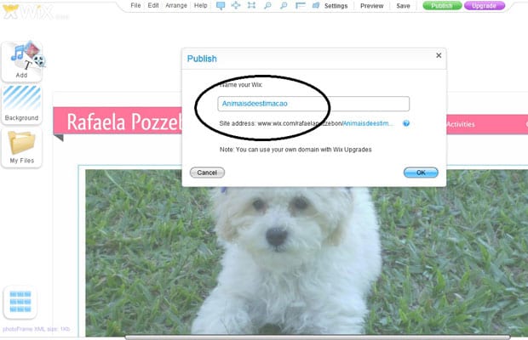Click the Name your Wix input field
Screen dimensions: 528x340
click(x=313, y=104)
